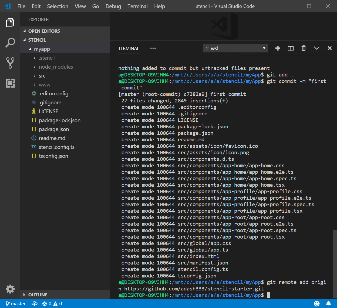Open the Help menu
This screenshot has width=337, height=308.
point(160,6)
